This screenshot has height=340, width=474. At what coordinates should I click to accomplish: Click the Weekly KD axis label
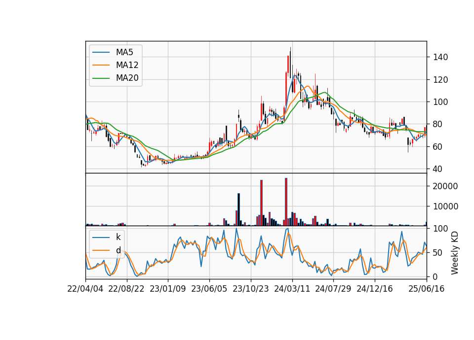tap(455, 253)
